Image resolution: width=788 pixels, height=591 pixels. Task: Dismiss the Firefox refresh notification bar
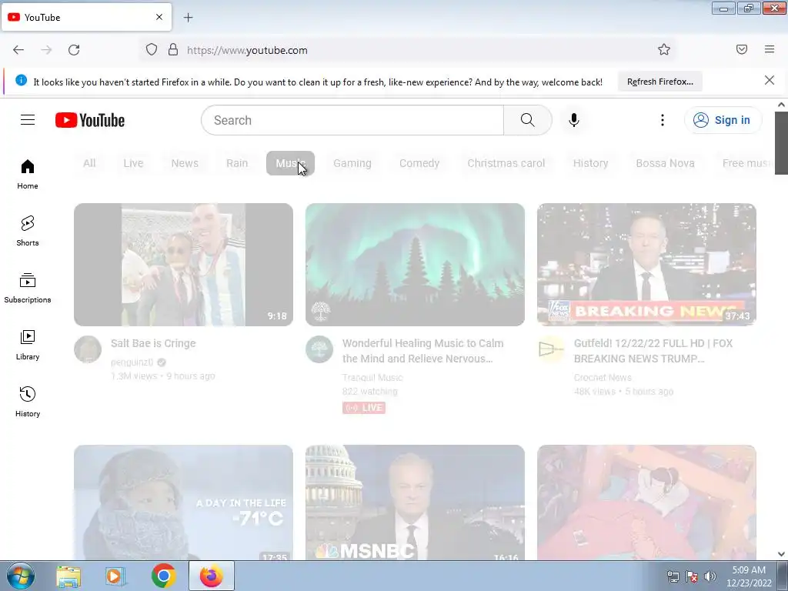pyautogui.click(x=770, y=80)
